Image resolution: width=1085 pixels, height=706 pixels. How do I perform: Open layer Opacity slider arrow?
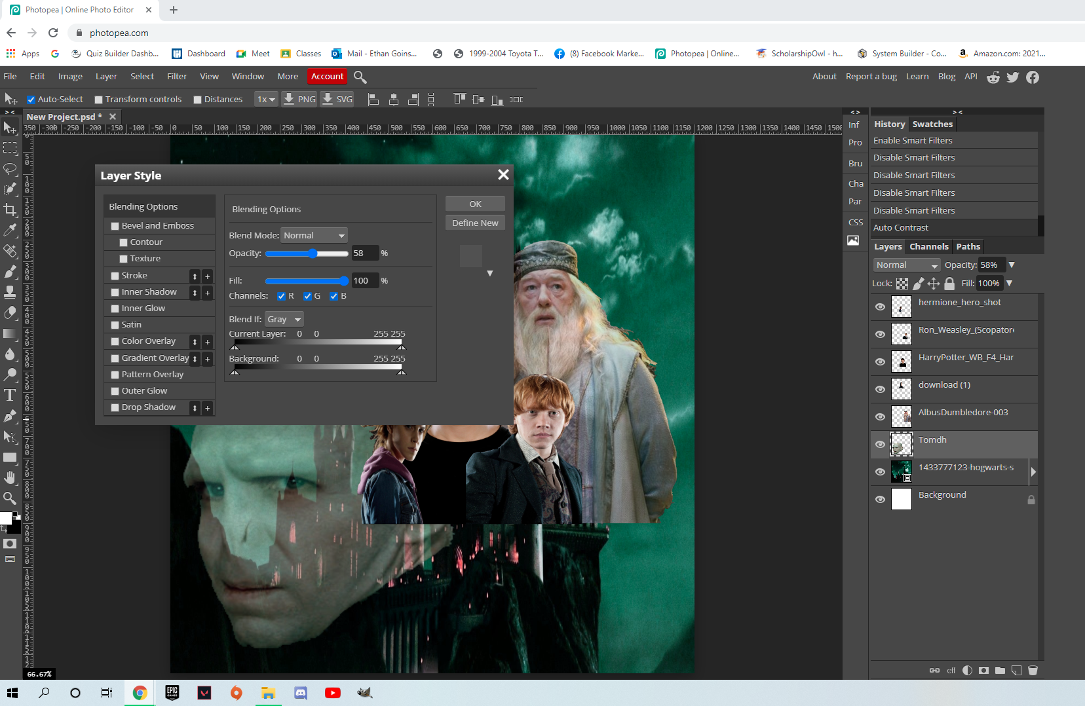tap(1012, 265)
